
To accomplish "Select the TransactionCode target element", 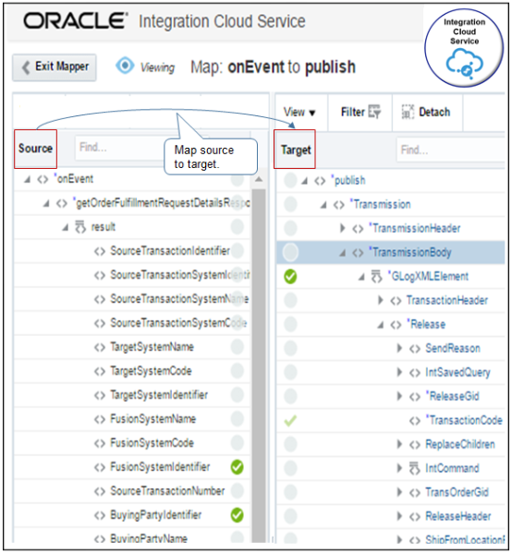I will click(464, 420).
